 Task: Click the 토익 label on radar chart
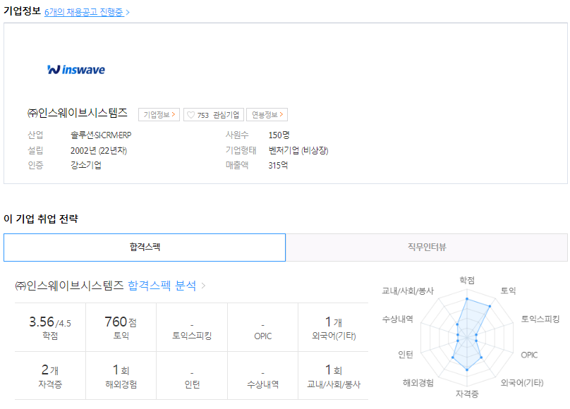[508, 291]
